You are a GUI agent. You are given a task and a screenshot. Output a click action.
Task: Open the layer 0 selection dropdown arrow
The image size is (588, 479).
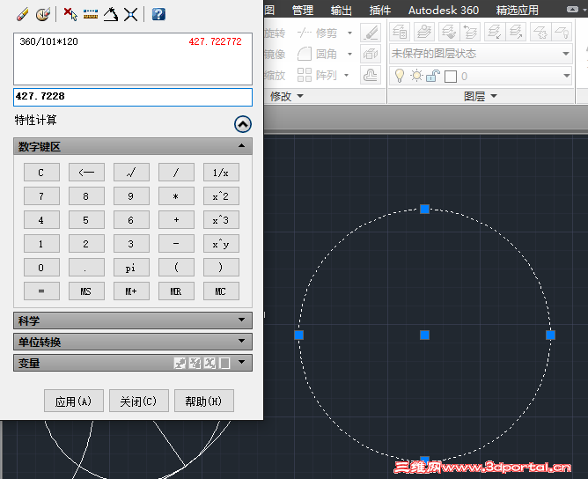[566, 76]
